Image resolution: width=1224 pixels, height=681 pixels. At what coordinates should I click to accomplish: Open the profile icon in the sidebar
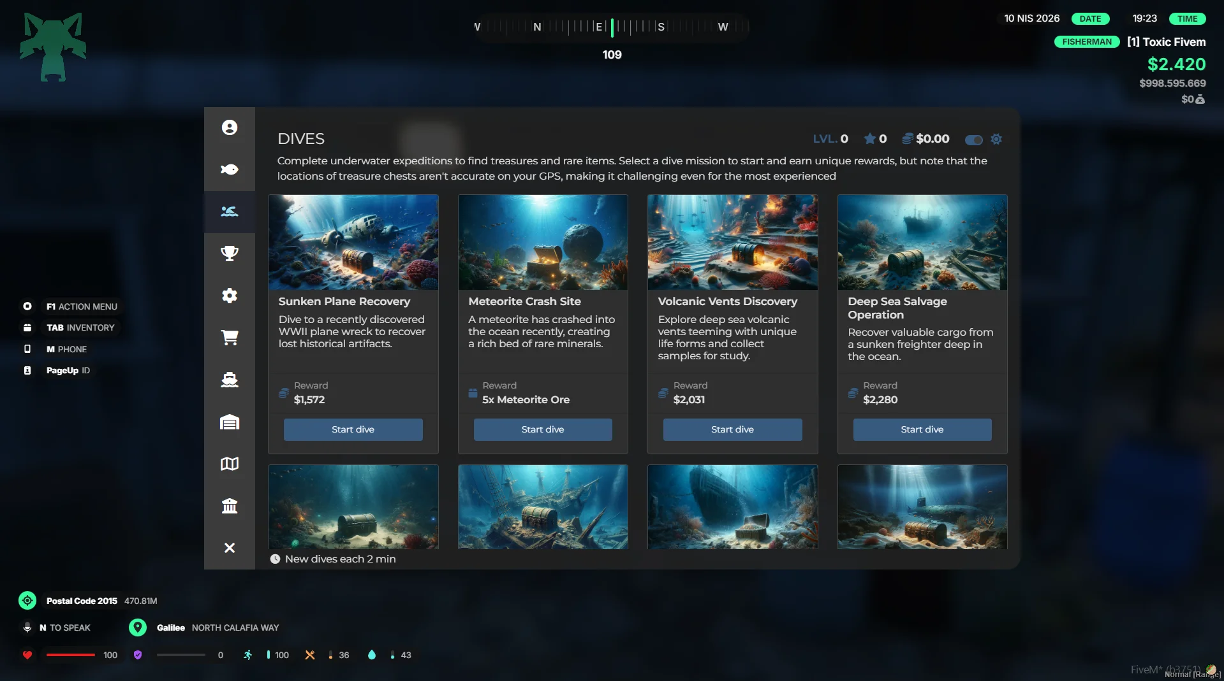coord(230,127)
